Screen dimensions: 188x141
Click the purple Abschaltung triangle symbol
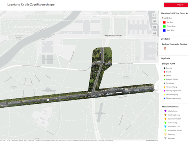[165, 111]
